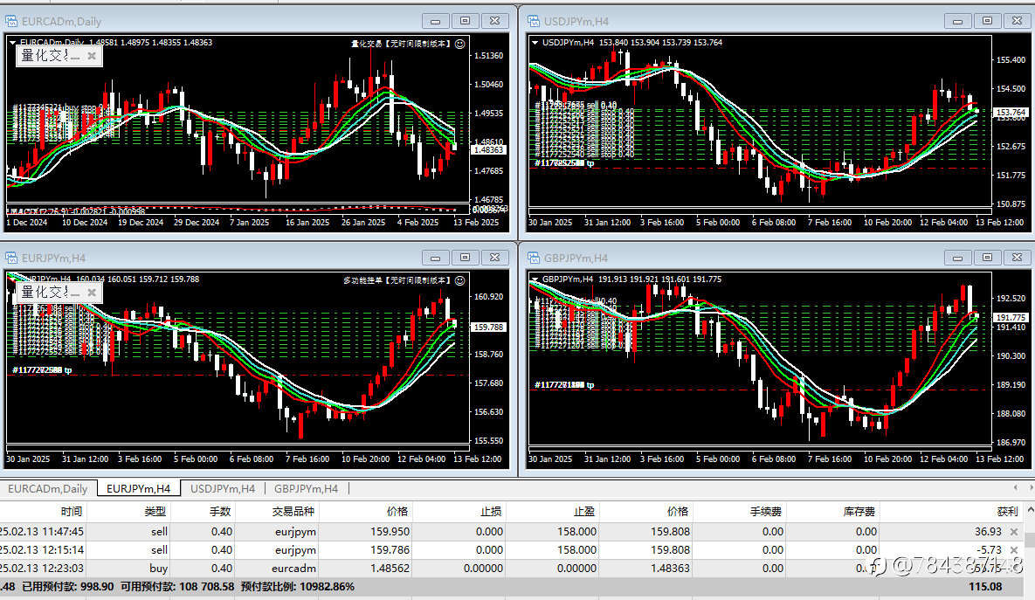Close the eurjpym order with 36.93 profit

click(x=1014, y=531)
